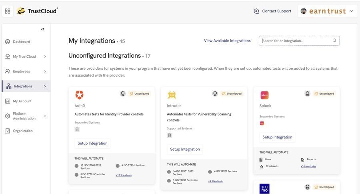Image resolution: width=360 pixels, height=194 pixels.
Task: Click My Integrations heading
Action: click(x=92, y=41)
